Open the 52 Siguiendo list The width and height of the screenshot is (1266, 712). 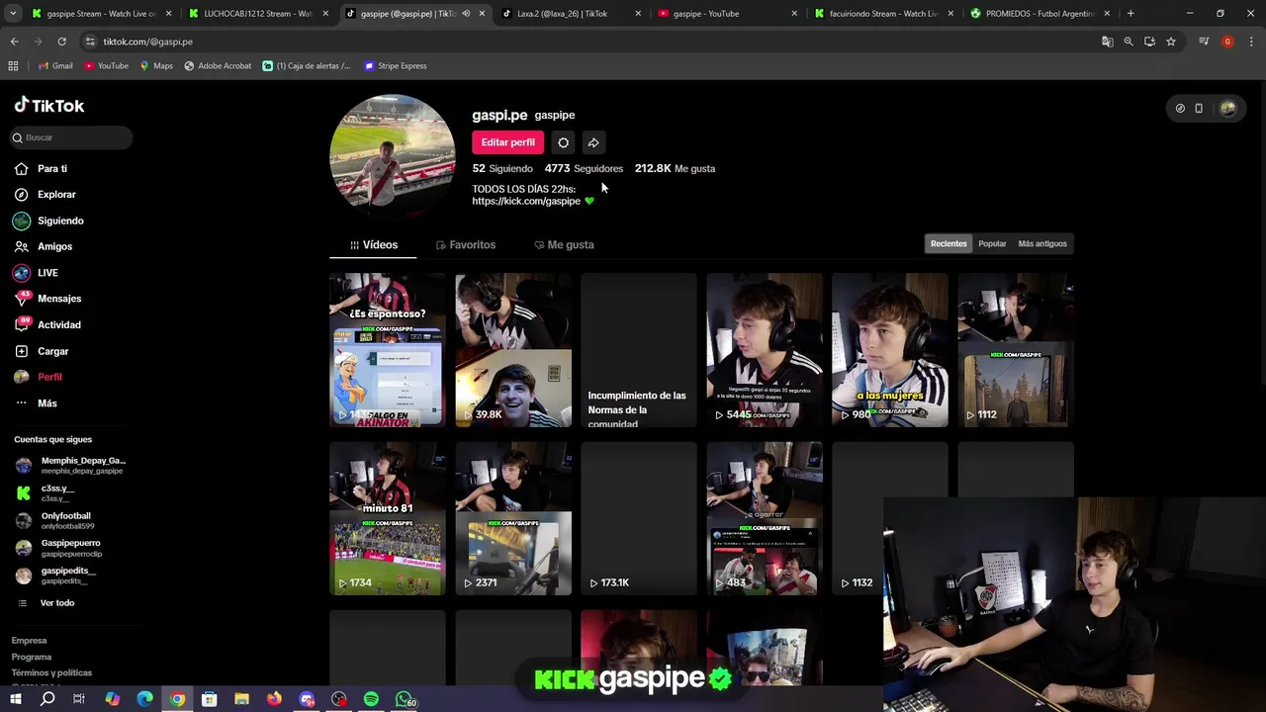pyautogui.click(x=502, y=168)
